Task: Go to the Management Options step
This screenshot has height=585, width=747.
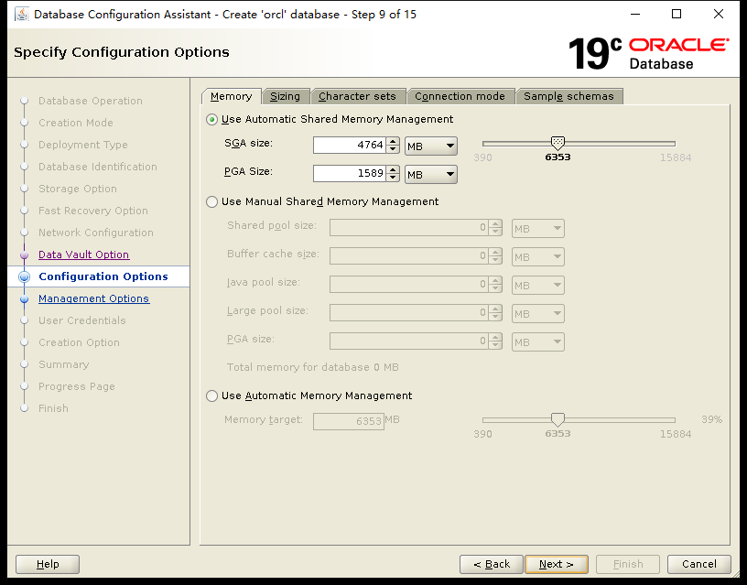Action: click(94, 298)
